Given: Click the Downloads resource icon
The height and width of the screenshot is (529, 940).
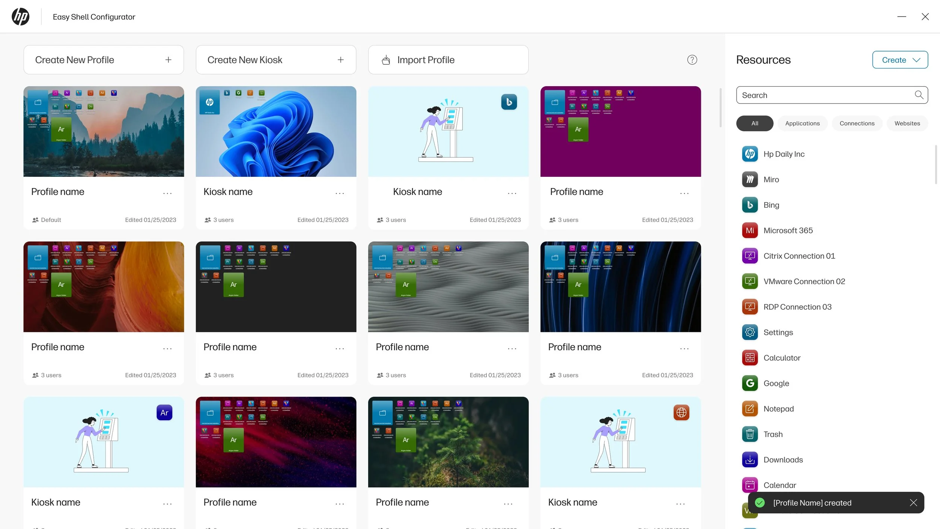Looking at the screenshot, I should click(750, 460).
